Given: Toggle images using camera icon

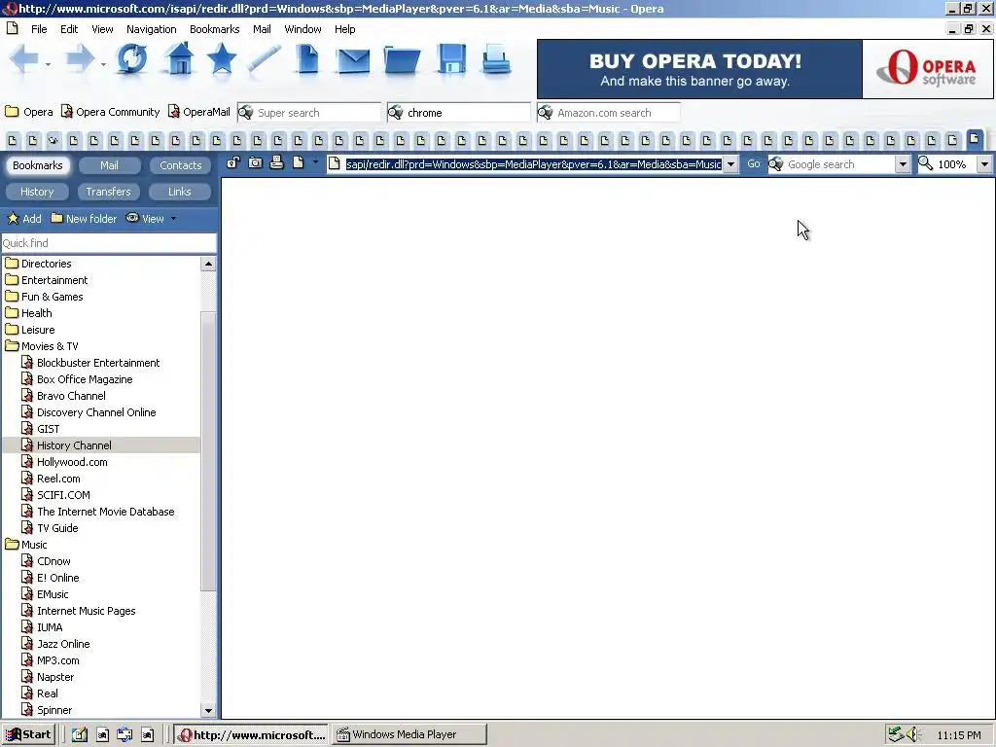Looking at the screenshot, I should pyautogui.click(x=256, y=163).
